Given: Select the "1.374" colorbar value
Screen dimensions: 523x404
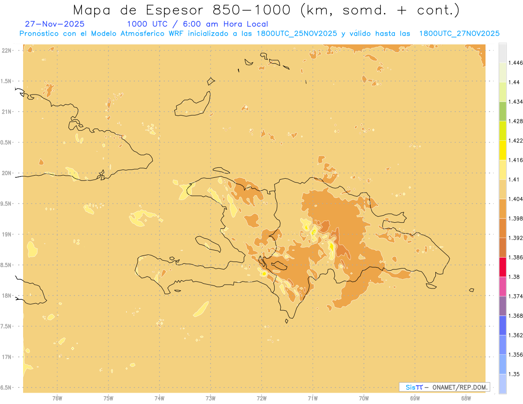Looking at the screenshot, I should [516, 296].
